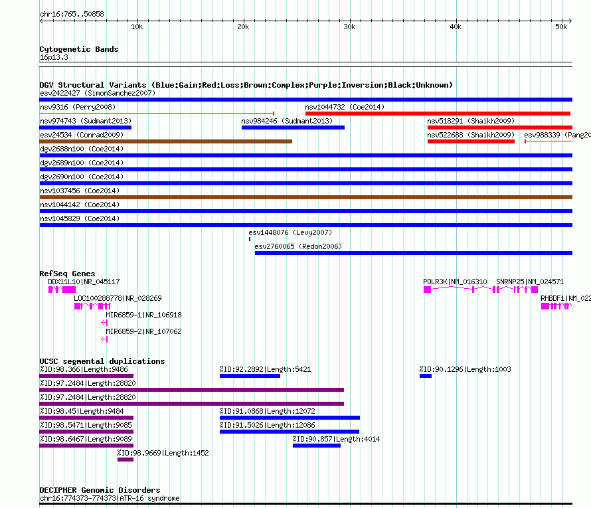
Task: Click the LOC100288778|NR_028269 gene glyph
Action: 92,306
